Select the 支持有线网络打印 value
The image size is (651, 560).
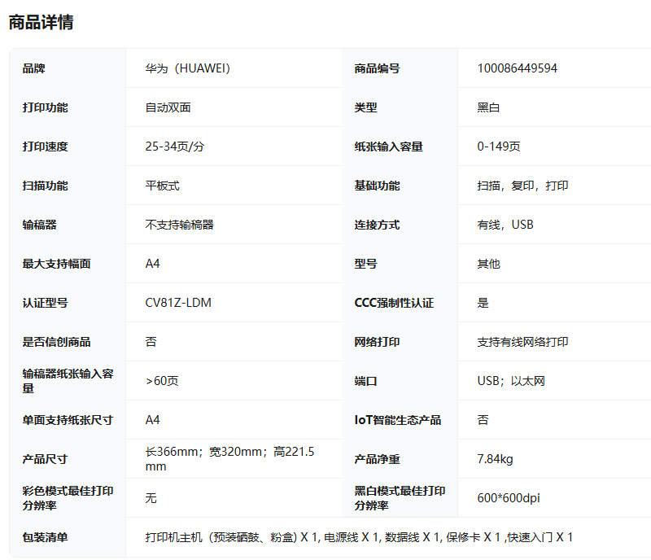click(x=522, y=342)
